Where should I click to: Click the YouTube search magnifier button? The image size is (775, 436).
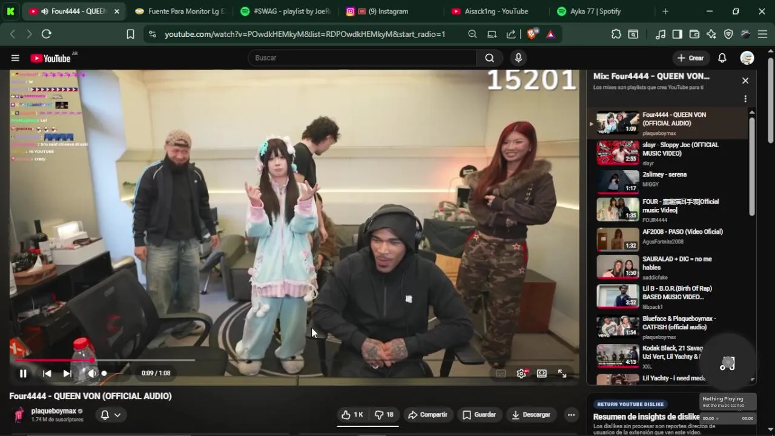coord(489,58)
